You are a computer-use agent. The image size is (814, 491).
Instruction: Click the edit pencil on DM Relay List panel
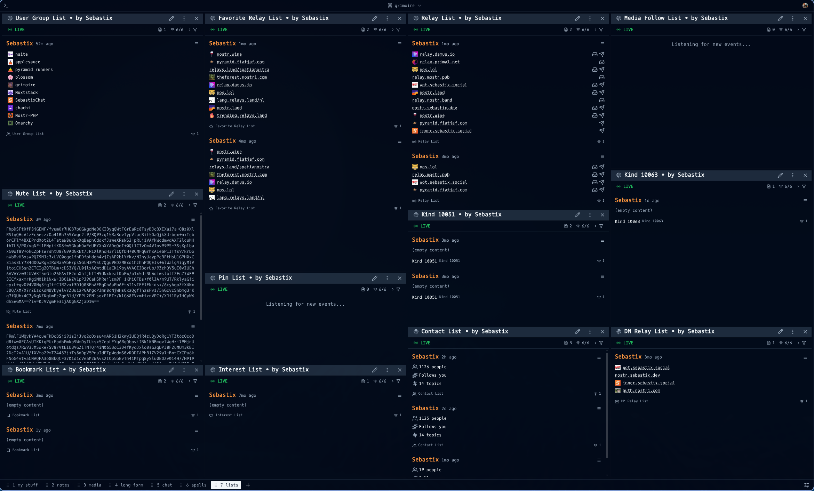point(780,332)
